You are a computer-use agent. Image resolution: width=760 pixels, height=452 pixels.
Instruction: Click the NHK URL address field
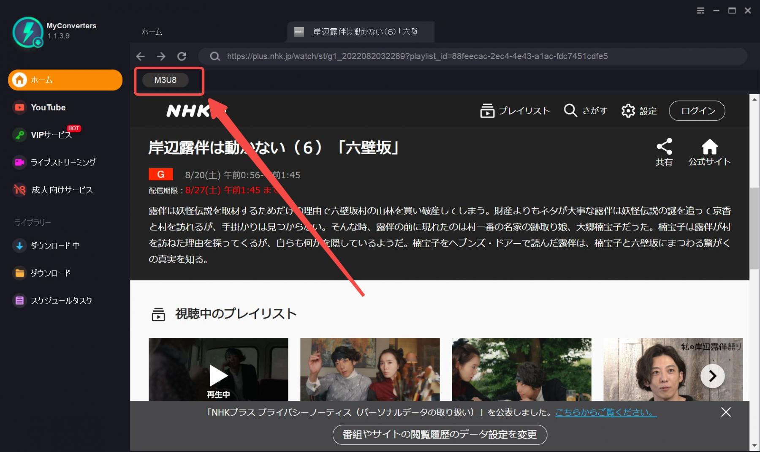473,56
